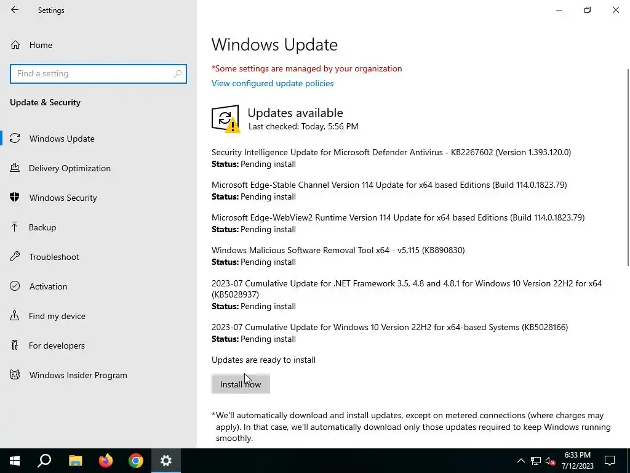Image resolution: width=630 pixels, height=473 pixels.
Task: Show hidden tray icons chevron
Action: 520,461
